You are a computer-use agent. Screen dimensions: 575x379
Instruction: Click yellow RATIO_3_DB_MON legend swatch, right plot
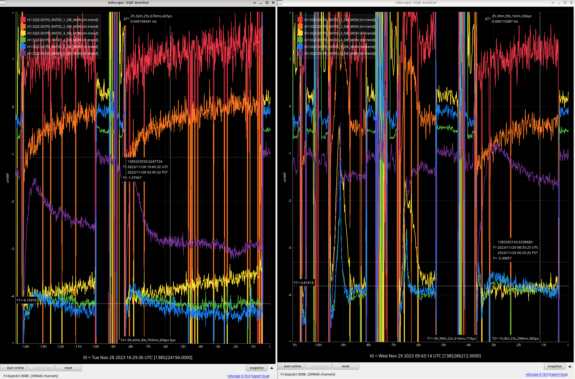click(300, 33)
